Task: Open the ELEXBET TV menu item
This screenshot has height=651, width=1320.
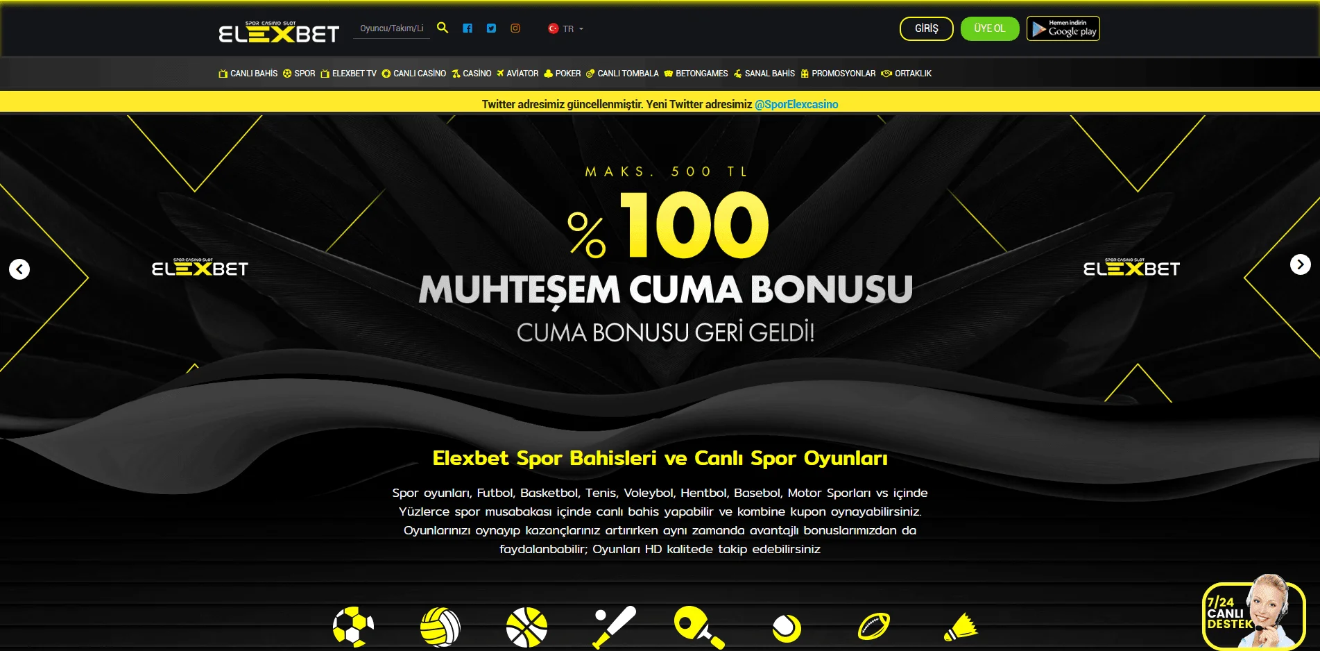Action: point(348,74)
